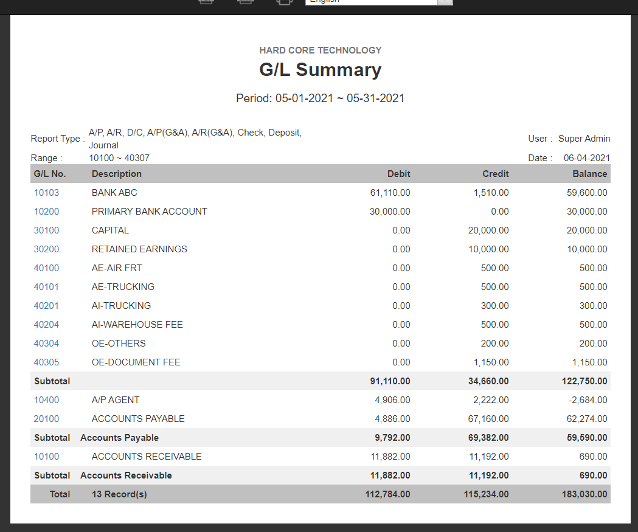Open G/L account 40304 link
The height and width of the screenshot is (532, 638).
[46, 344]
